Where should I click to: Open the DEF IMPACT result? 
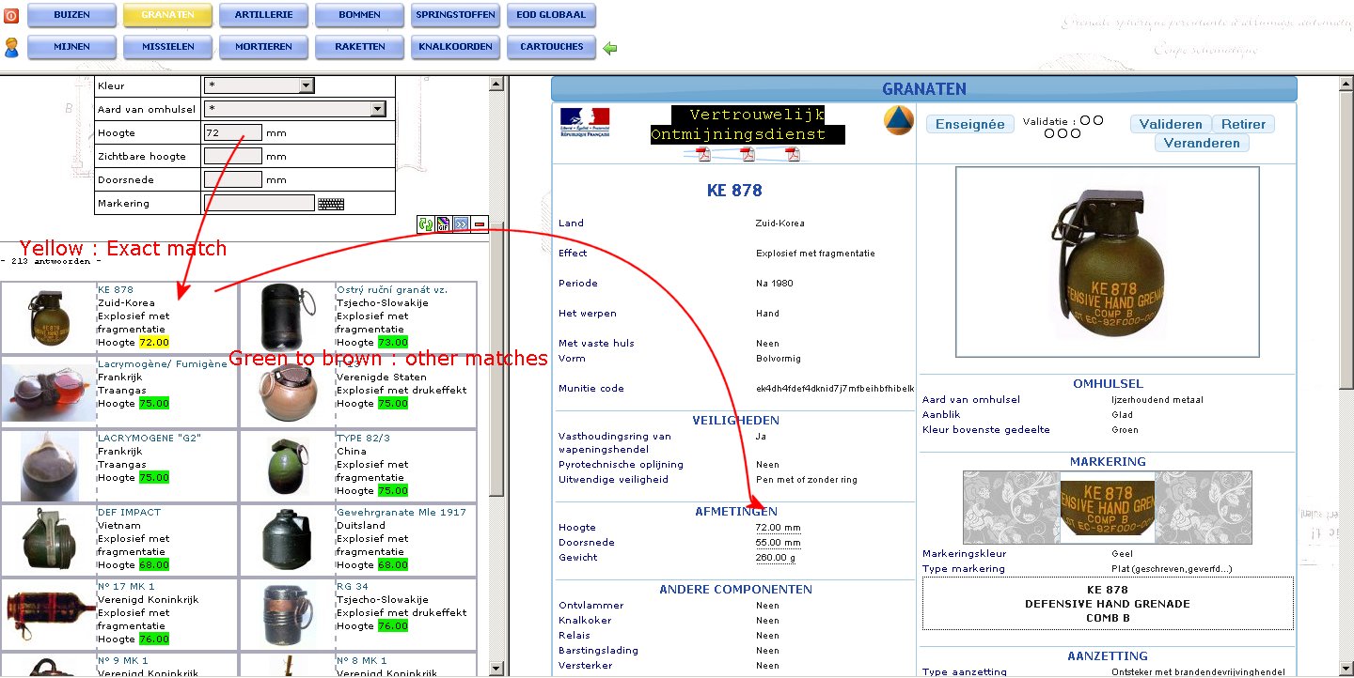pyautogui.click(x=129, y=513)
